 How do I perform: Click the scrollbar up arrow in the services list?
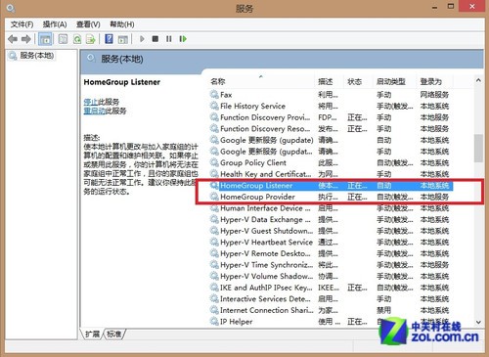click(x=478, y=80)
